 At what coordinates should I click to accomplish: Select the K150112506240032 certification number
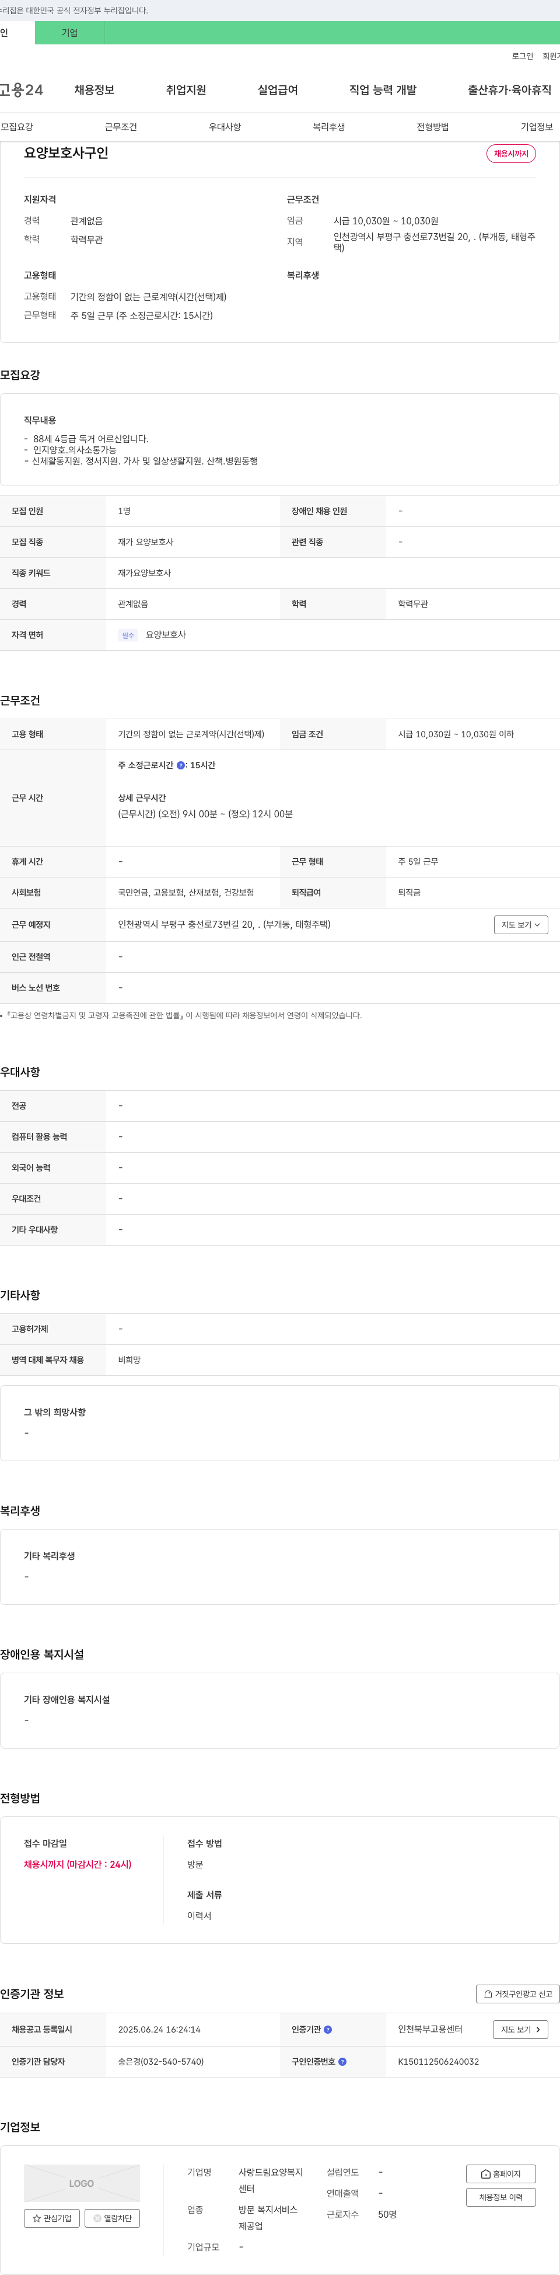[x=438, y=2062]
